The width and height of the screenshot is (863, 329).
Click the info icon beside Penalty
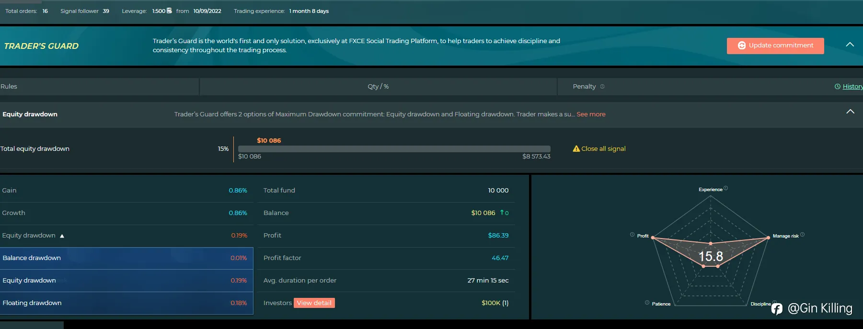coord(602,87)
